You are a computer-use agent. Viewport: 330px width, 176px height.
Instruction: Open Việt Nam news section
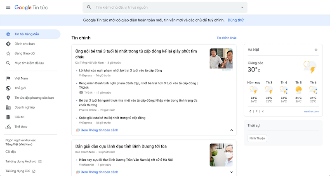(21, 78)
